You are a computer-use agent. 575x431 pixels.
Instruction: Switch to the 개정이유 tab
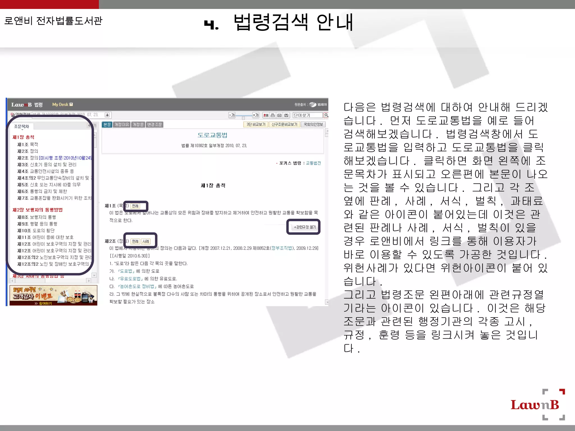point(122,125)
